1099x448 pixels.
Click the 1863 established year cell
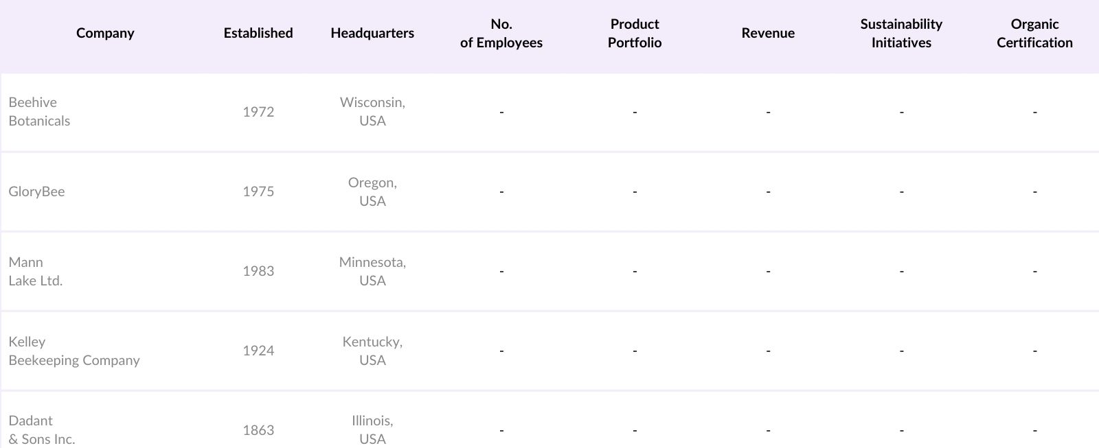coord(258,430)
